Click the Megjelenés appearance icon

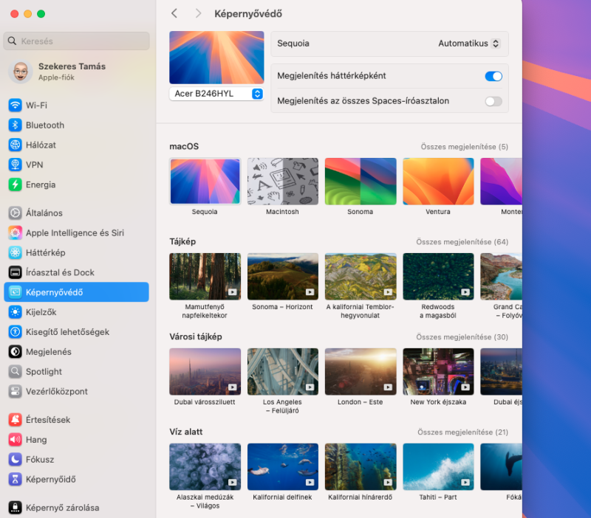pos(15,352)
